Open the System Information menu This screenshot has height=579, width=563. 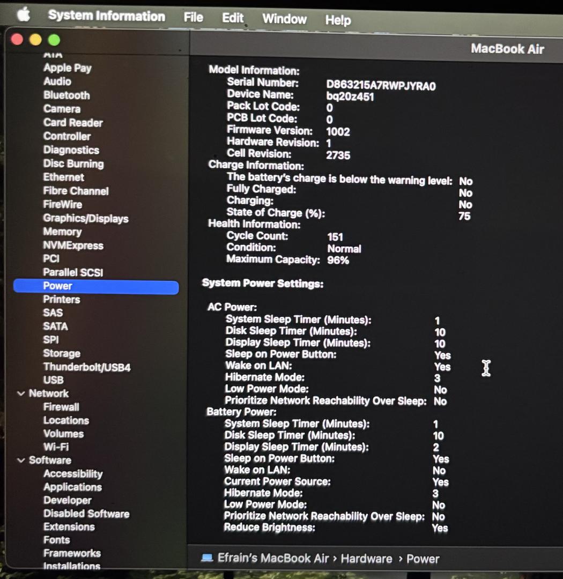pyautogui.click(x=106, y=16)
